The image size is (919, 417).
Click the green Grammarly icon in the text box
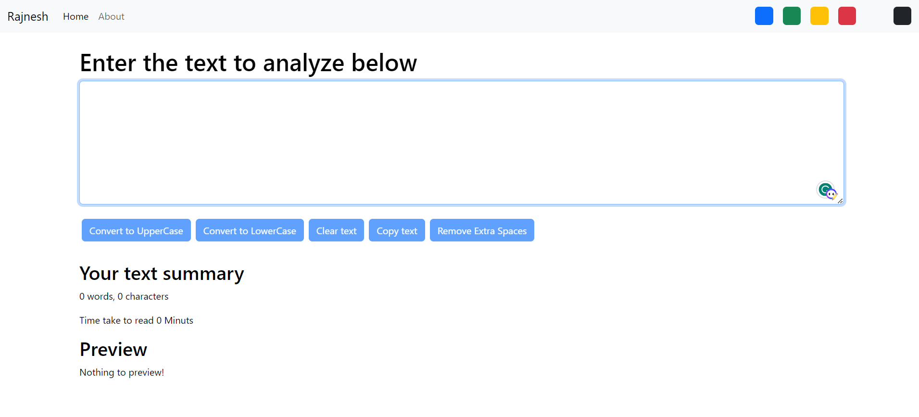click(824, 189)
